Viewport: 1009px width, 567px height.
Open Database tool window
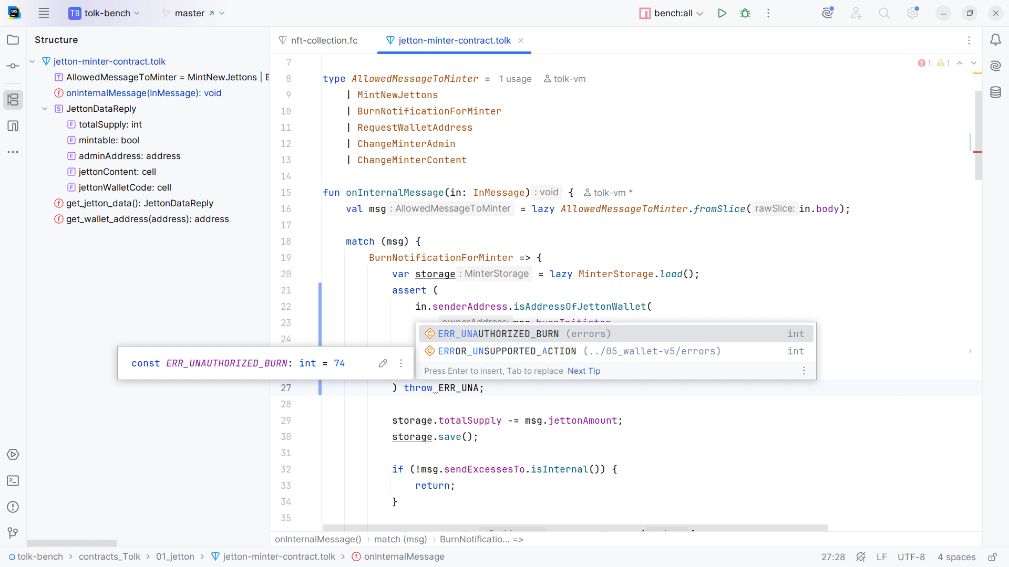pos(995,92)
